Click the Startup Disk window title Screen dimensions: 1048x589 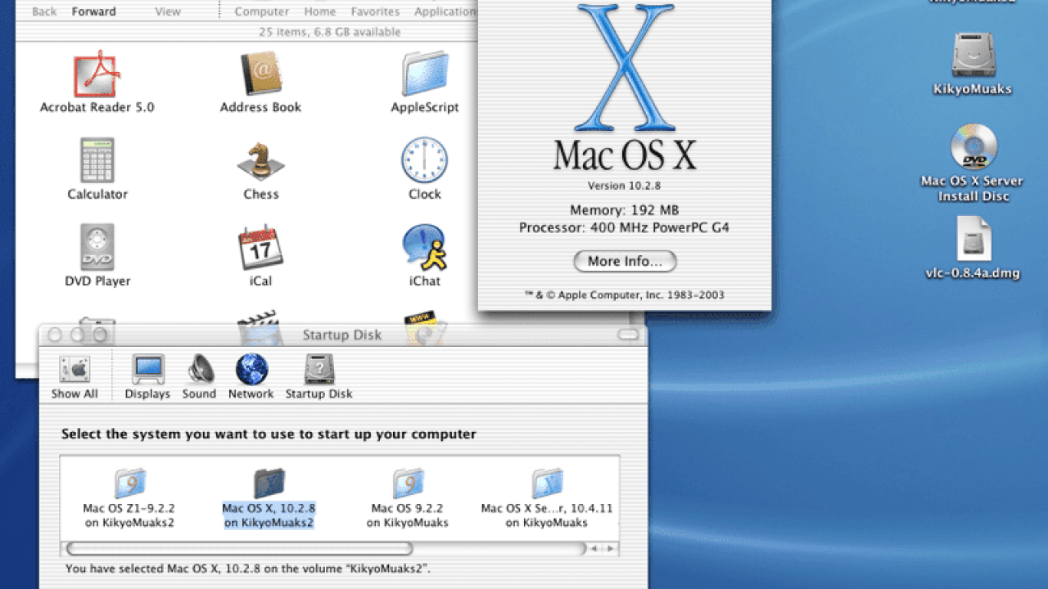[x=342, y=335]
